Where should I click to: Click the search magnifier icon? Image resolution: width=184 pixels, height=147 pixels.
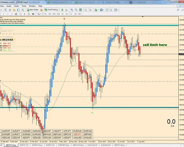click(x=178, y=10)
